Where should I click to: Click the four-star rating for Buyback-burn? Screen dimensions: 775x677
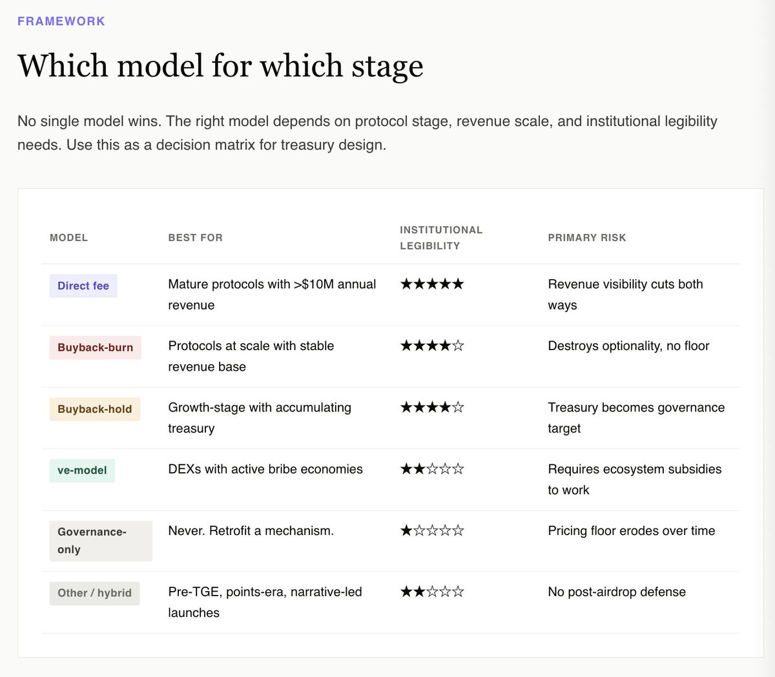pos(432,346)
